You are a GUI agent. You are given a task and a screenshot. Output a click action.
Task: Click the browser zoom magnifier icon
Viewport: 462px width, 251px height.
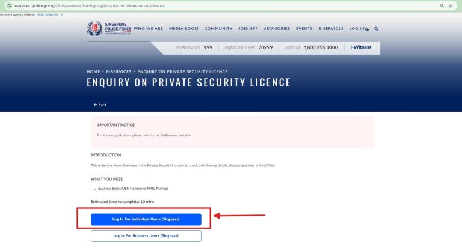coord(442,5)
